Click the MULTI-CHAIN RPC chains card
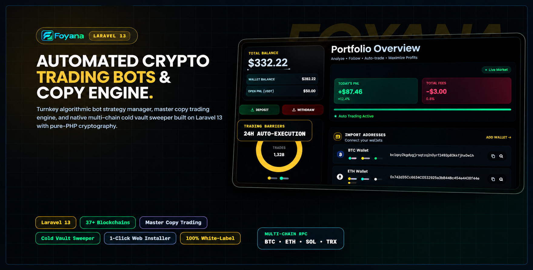The image size is (533, 270). [301, 238]
